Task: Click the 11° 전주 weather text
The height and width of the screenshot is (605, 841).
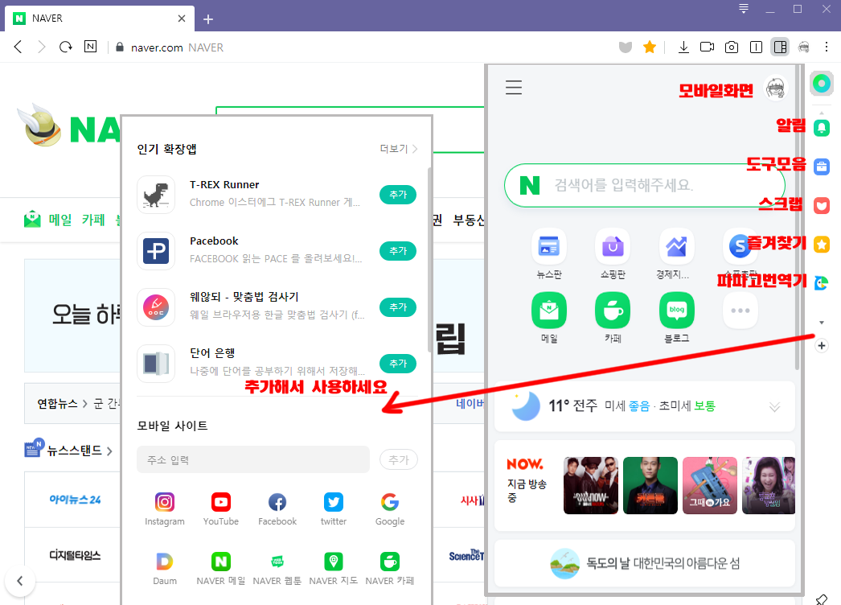Action: [x=572, y=405]
